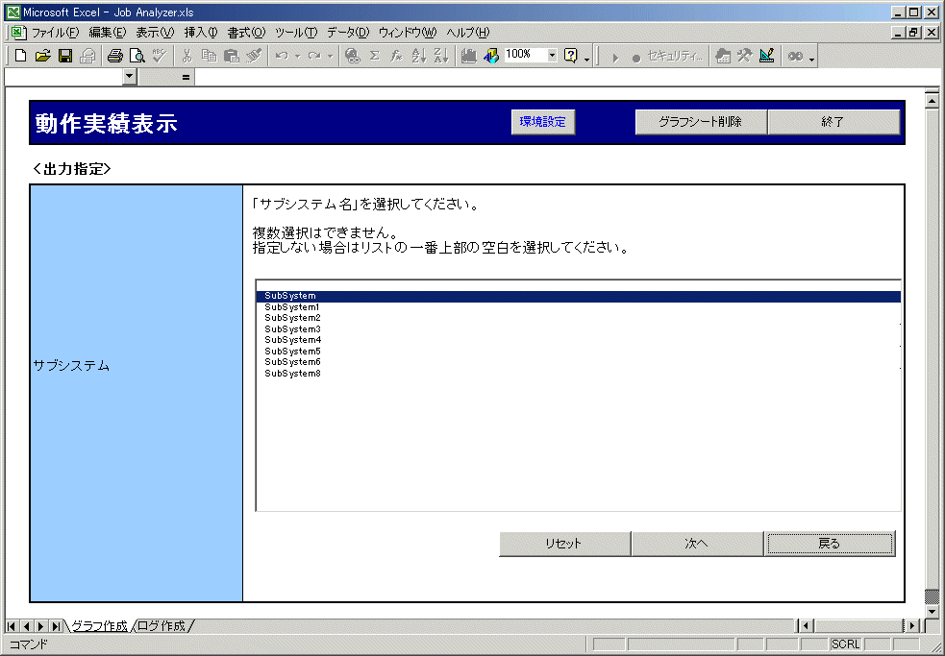Click the Open file folder icon
The image size is (945, 656).
pos(42,56)
